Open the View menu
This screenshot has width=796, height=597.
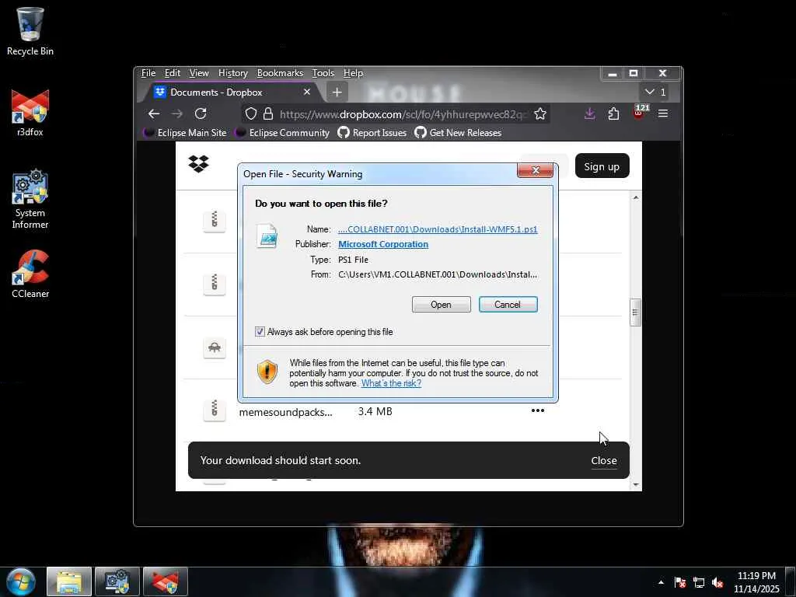click(199, 73)
